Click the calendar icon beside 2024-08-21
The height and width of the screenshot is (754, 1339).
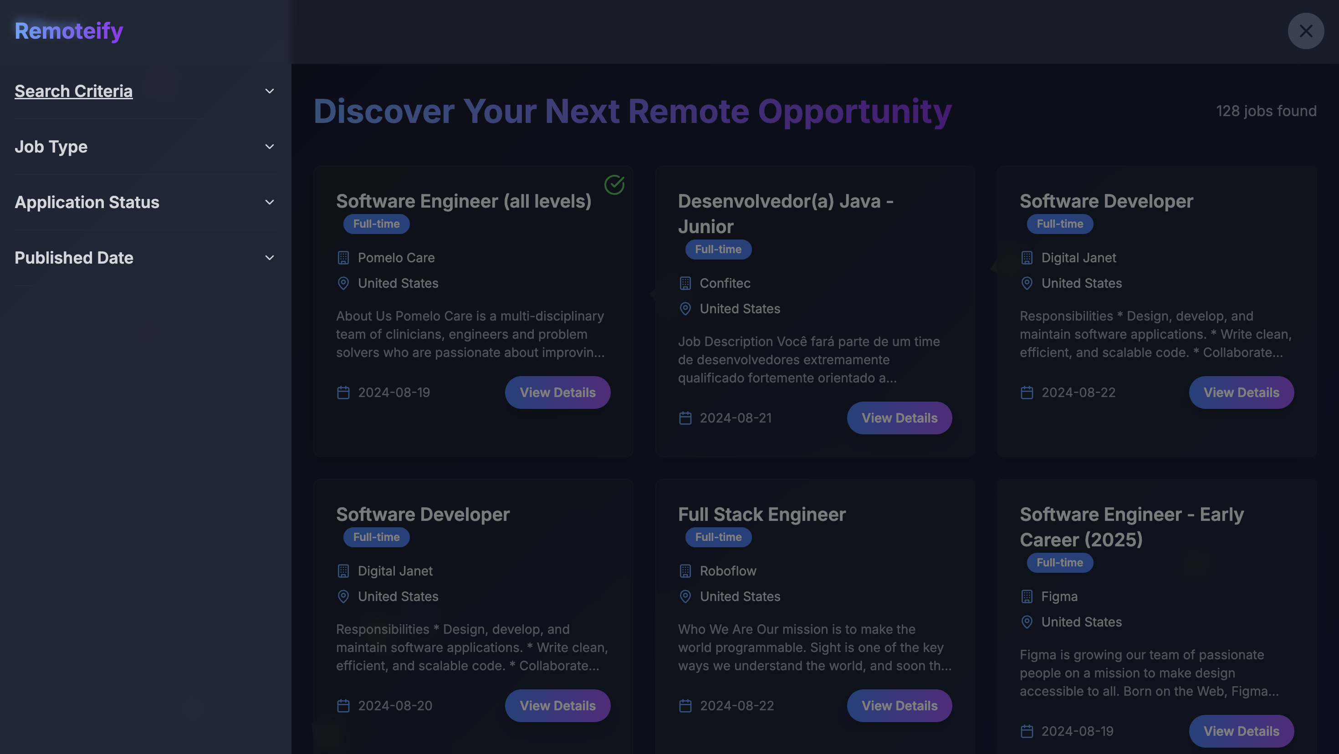click(685, 418)
